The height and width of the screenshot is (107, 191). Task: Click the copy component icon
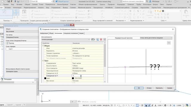coord(97,40)
